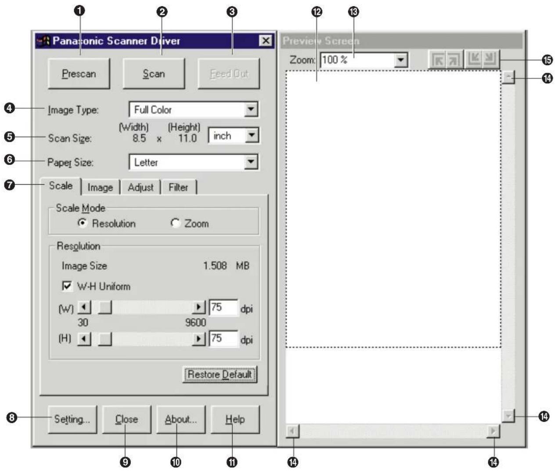Click the Help button

click(235, 419)
